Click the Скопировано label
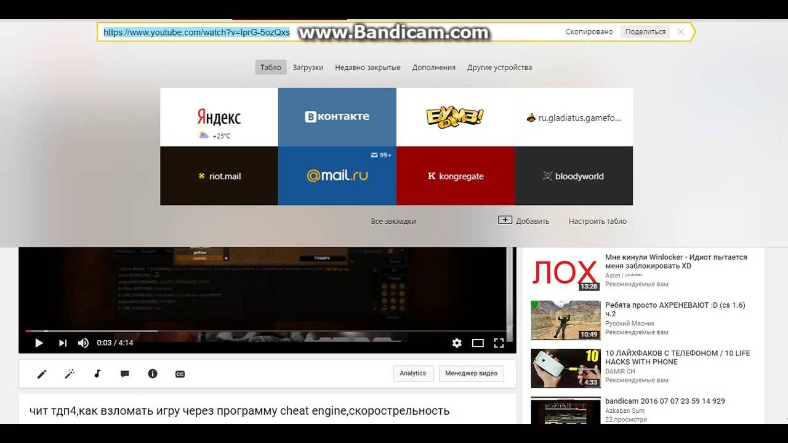The height and width of the screenshot is (443, 788). (x=589, y=31)
